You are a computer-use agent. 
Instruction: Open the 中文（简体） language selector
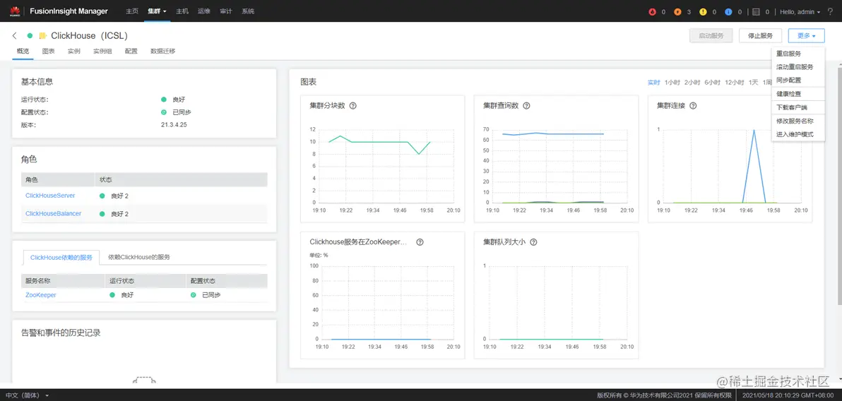point(27,395)
